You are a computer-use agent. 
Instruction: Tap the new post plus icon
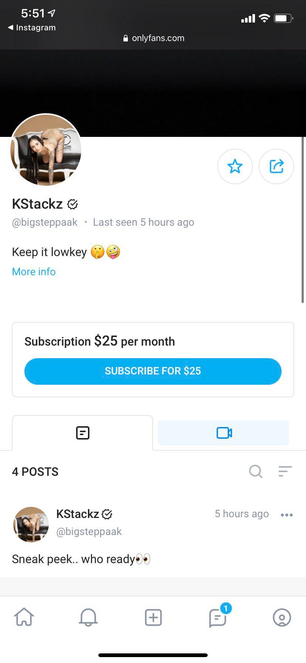153,617
